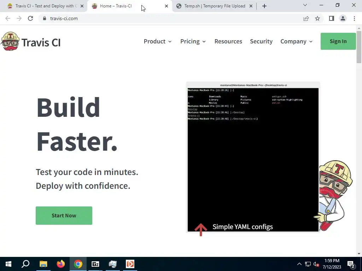The width and height of the screenshot is (362, 271).
Task: Click the green Sign In button
Action: point(338,41)
